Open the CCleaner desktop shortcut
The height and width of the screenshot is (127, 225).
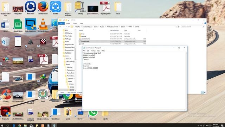tap(6, 96)
